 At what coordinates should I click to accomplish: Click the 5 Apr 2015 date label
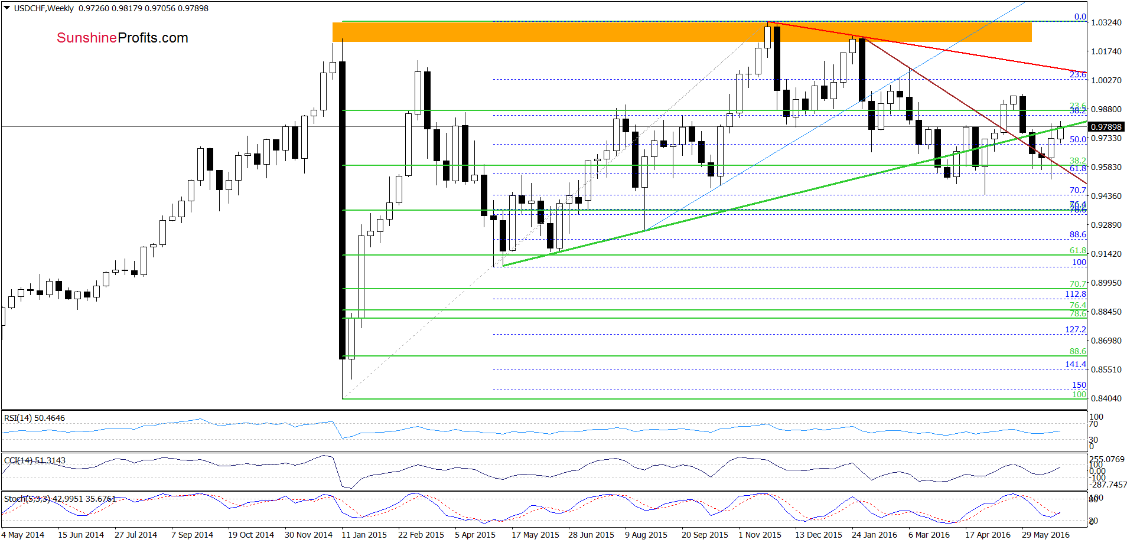(x=475, y=535)
